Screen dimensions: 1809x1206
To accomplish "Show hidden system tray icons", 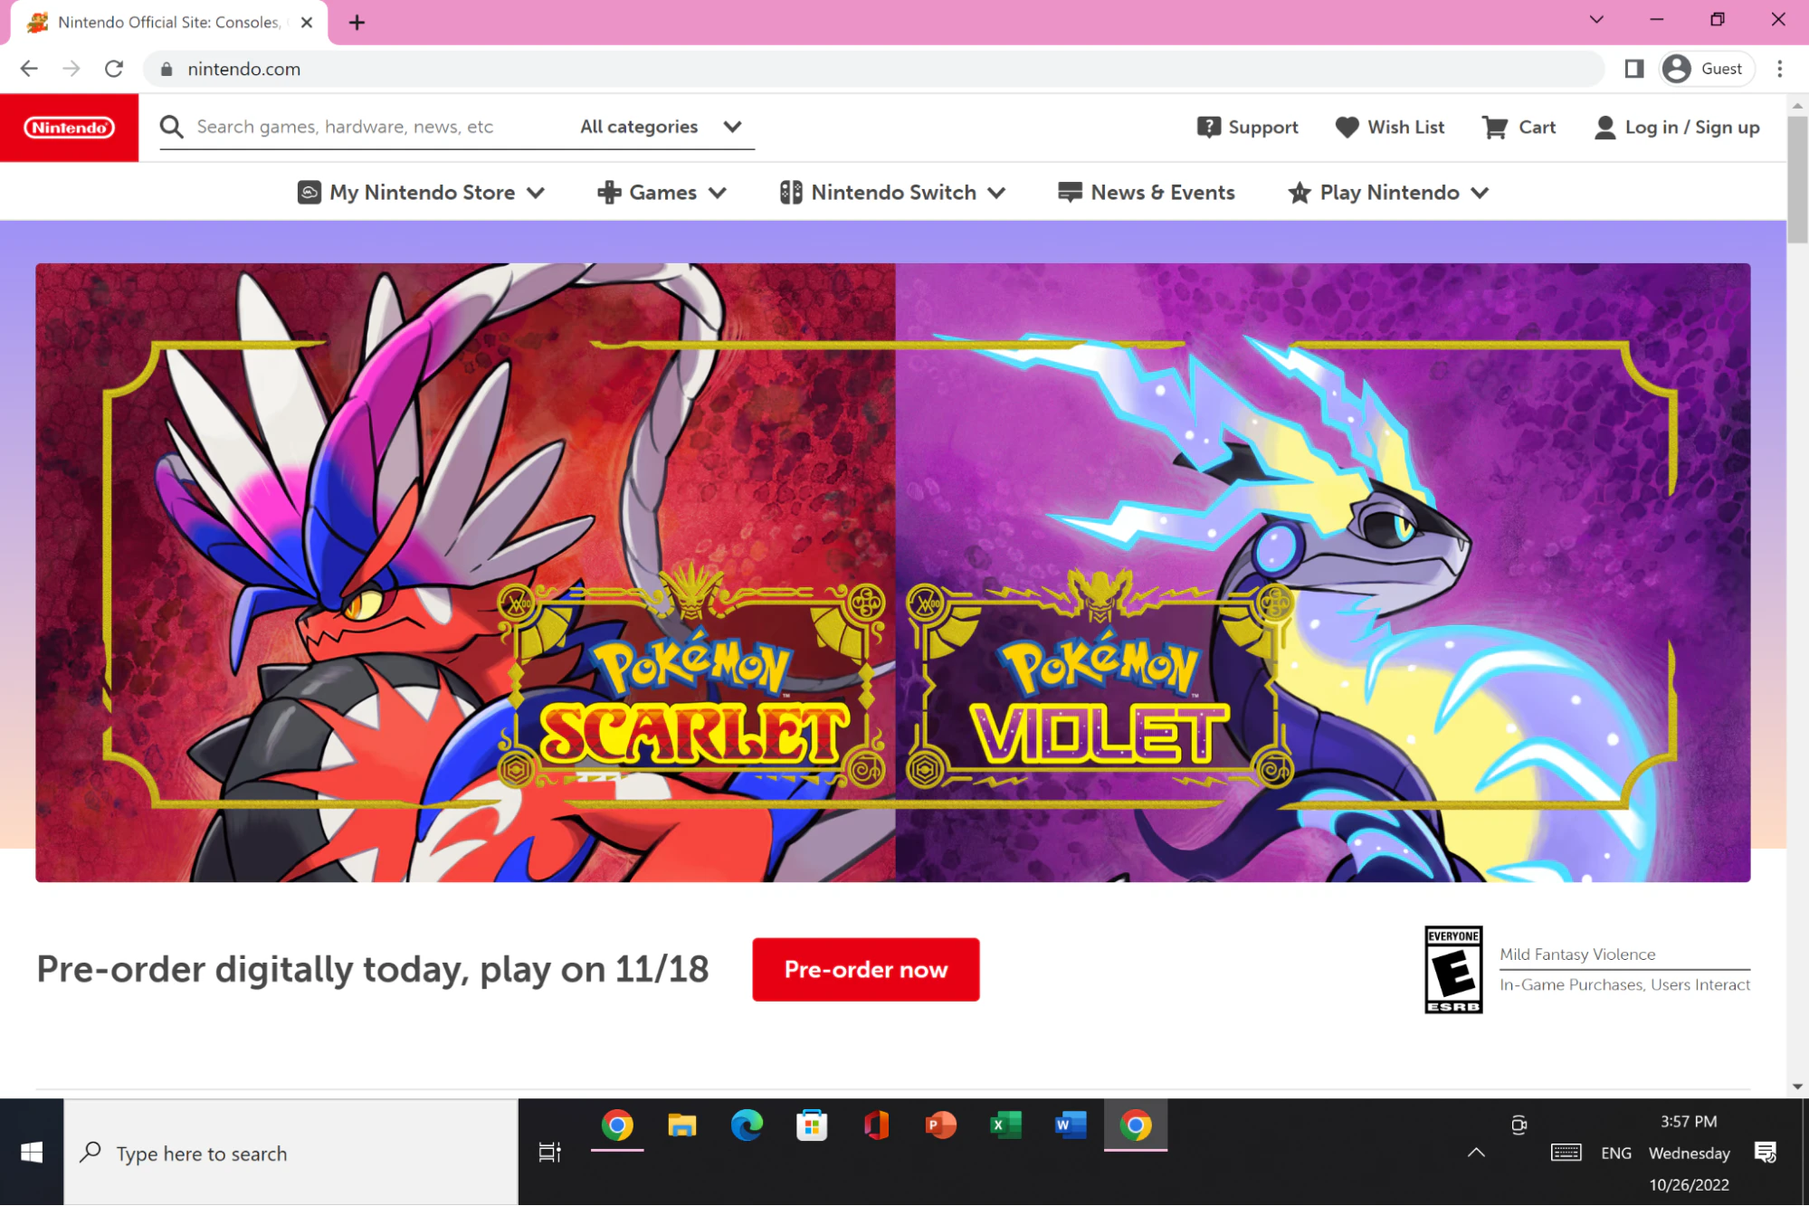I will pyautogui.click(x=1476, y=1152).
